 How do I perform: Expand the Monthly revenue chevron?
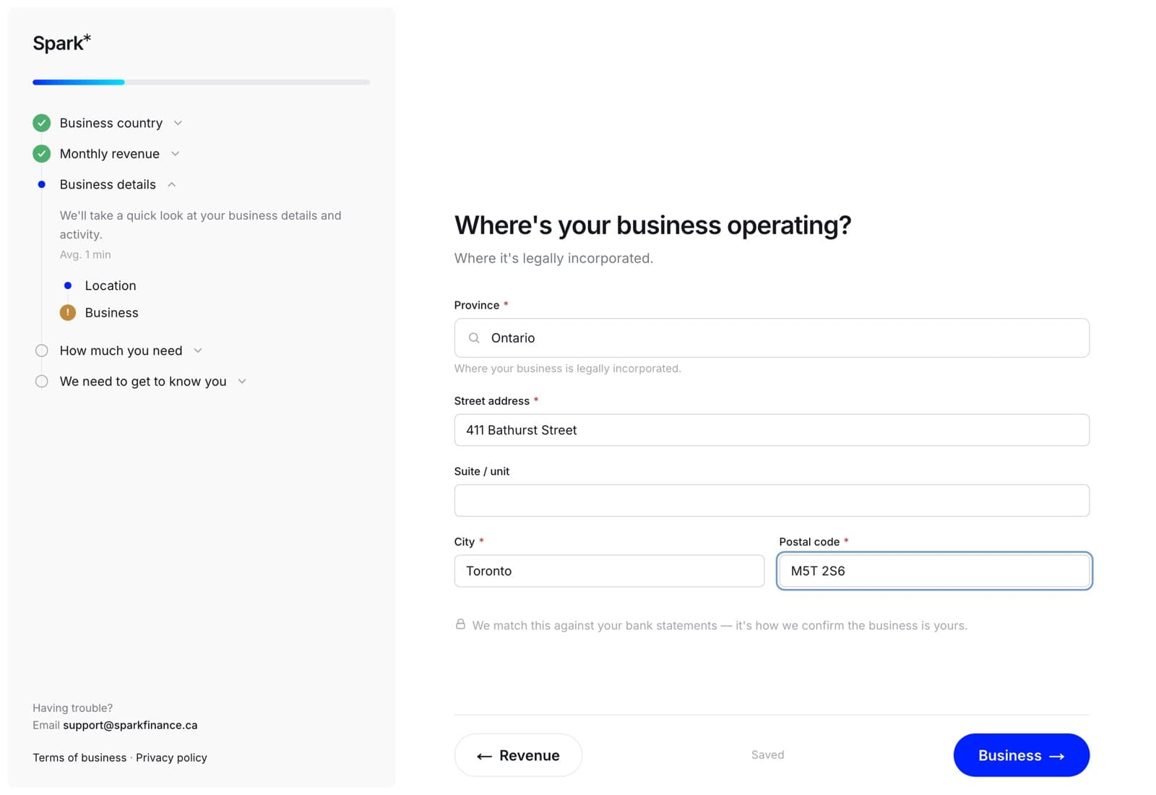click(175, 153)
